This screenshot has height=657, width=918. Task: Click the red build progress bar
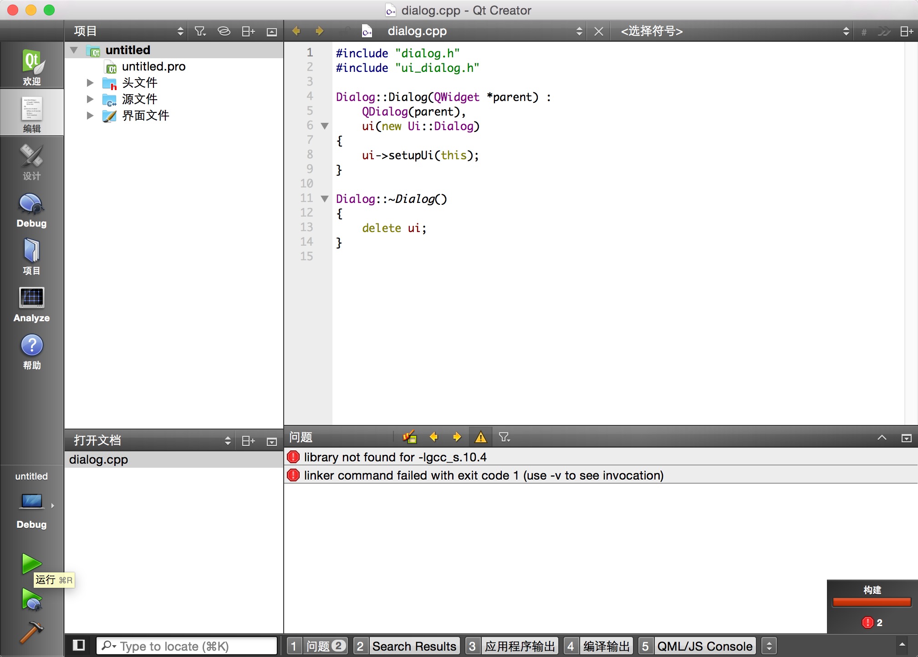pyautogui.click(x=872, y=602)
